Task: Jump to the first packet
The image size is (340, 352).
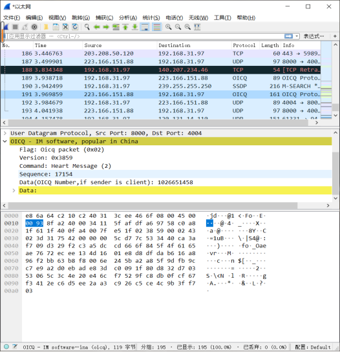Action: [x=125, y=27]
